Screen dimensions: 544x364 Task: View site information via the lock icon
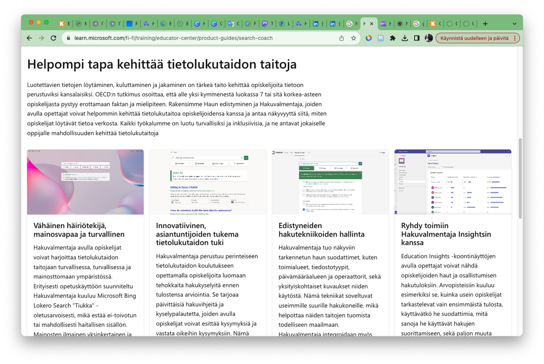68,38
